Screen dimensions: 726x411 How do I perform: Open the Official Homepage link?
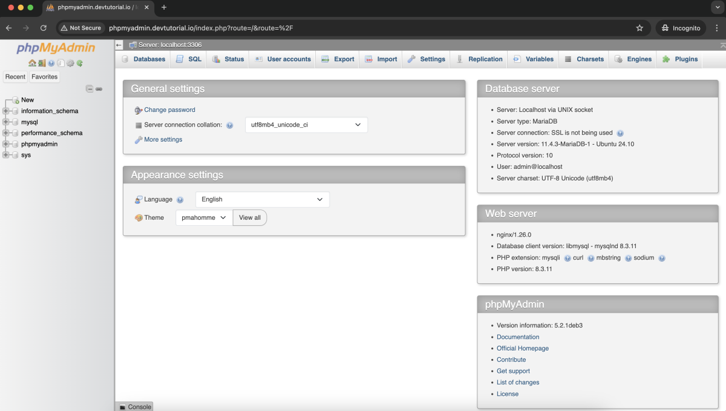click(x=523, y=349)
